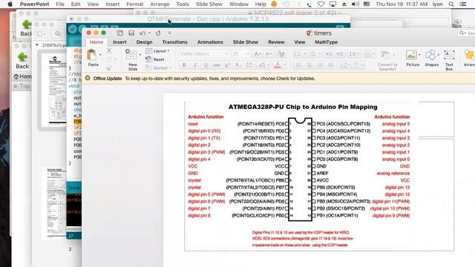The width and height of the screenshot is (475, 267).
Task: Toggle the bulleted list button
Action: click(x=298, y=54)
